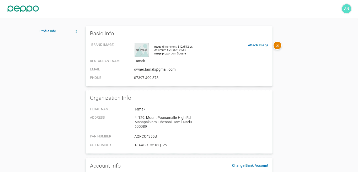Click the Account Info heading

pyautogui.click(x=105, y=166)
